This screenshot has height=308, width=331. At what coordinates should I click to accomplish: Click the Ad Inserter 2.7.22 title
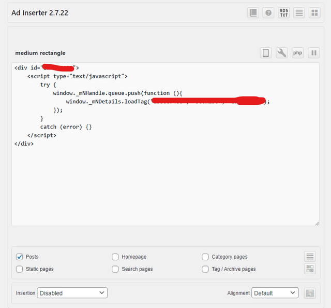pos(40,13)
